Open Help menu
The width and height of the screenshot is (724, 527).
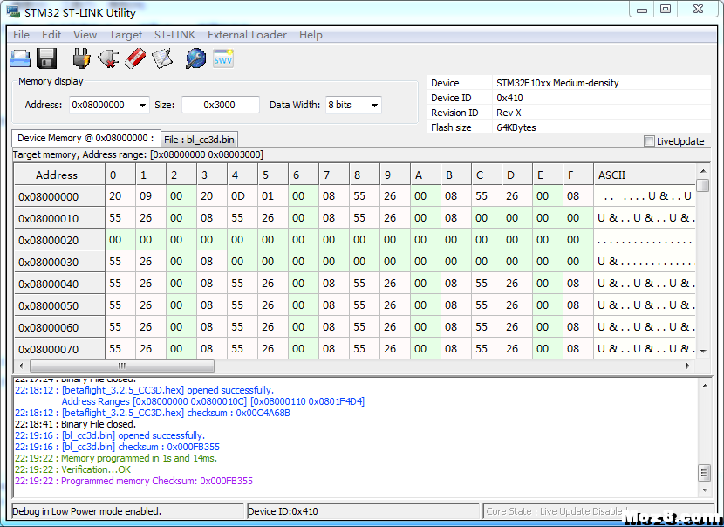(311, 35)
